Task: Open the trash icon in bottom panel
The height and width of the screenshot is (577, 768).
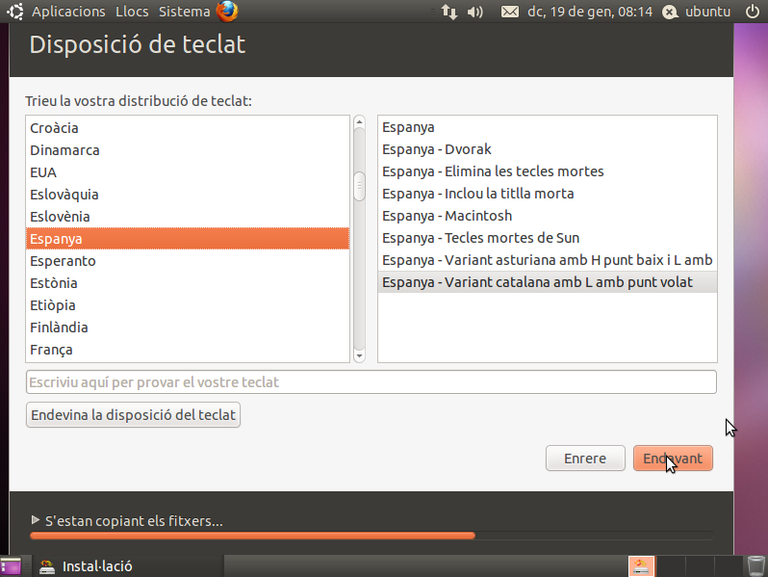Action: 755,566
